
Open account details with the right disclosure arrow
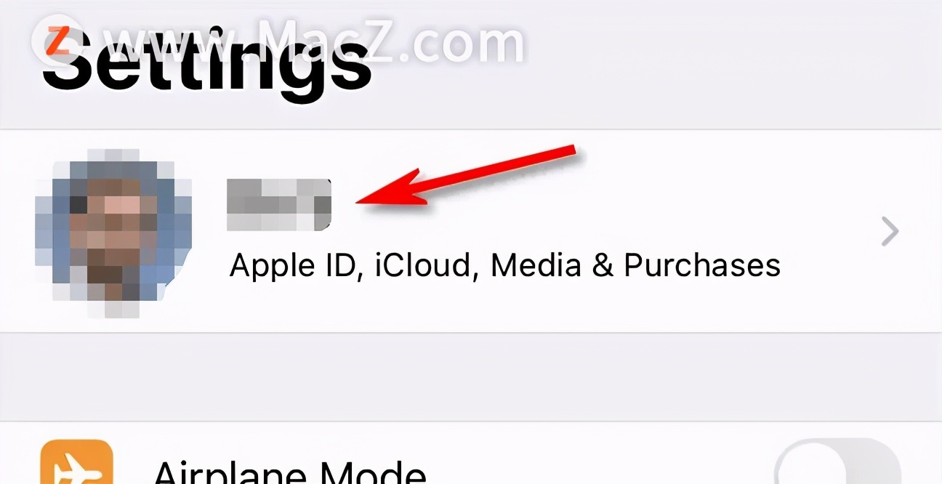[x=890, y=233]
